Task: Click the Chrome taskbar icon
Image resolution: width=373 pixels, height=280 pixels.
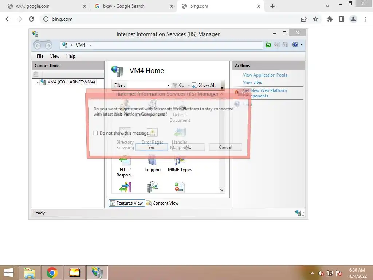Action: pyautogui.click(x=52, y=273)
